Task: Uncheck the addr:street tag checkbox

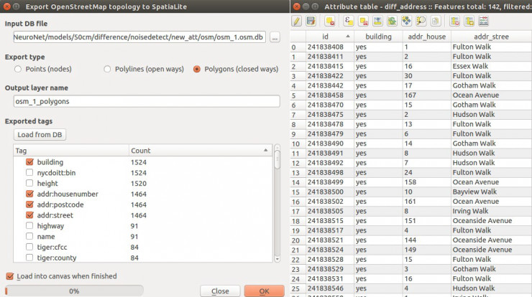Action: click(x=29, y=215)
